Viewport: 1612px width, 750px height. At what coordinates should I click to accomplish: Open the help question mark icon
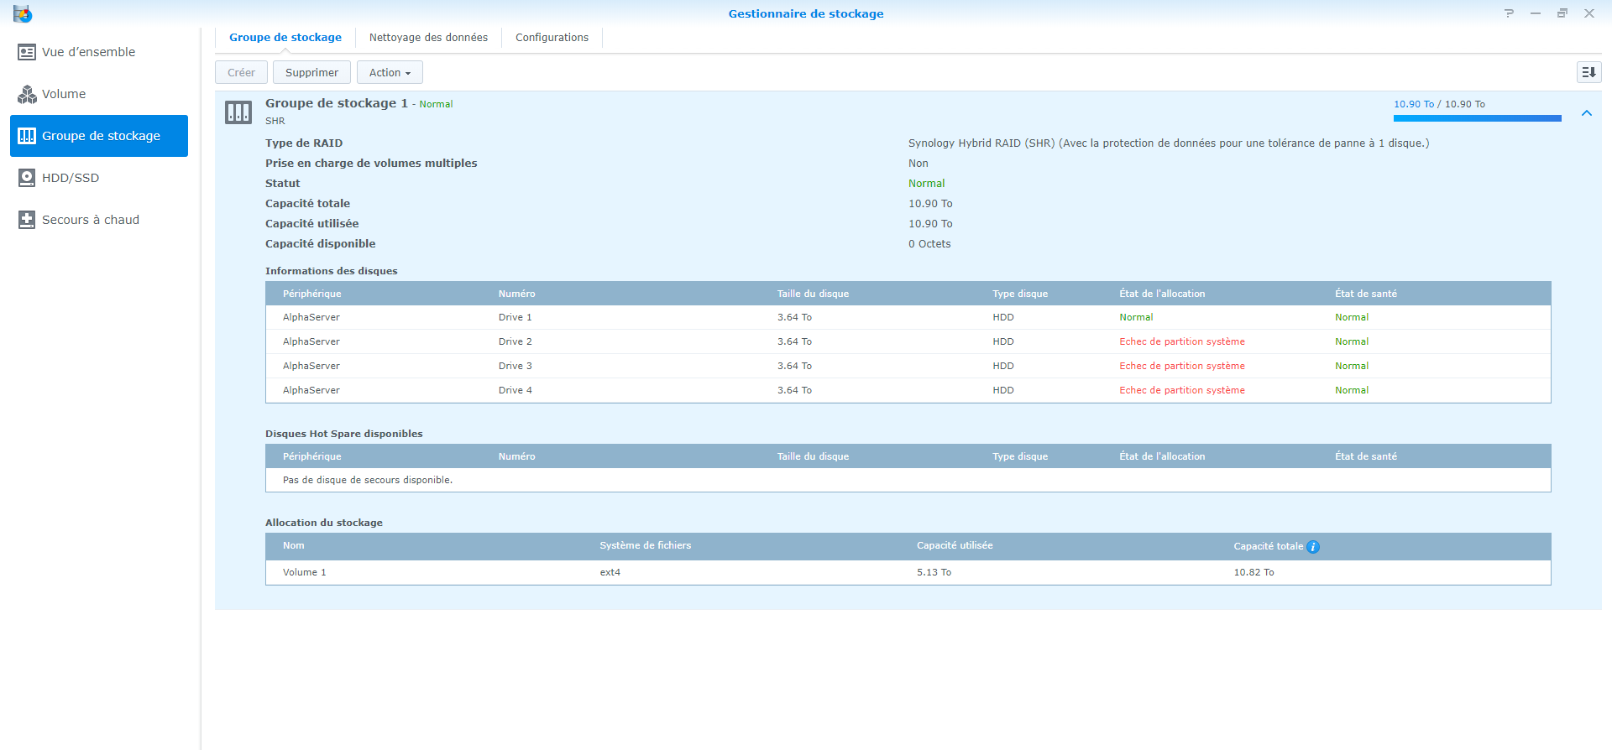point(1509,13)
